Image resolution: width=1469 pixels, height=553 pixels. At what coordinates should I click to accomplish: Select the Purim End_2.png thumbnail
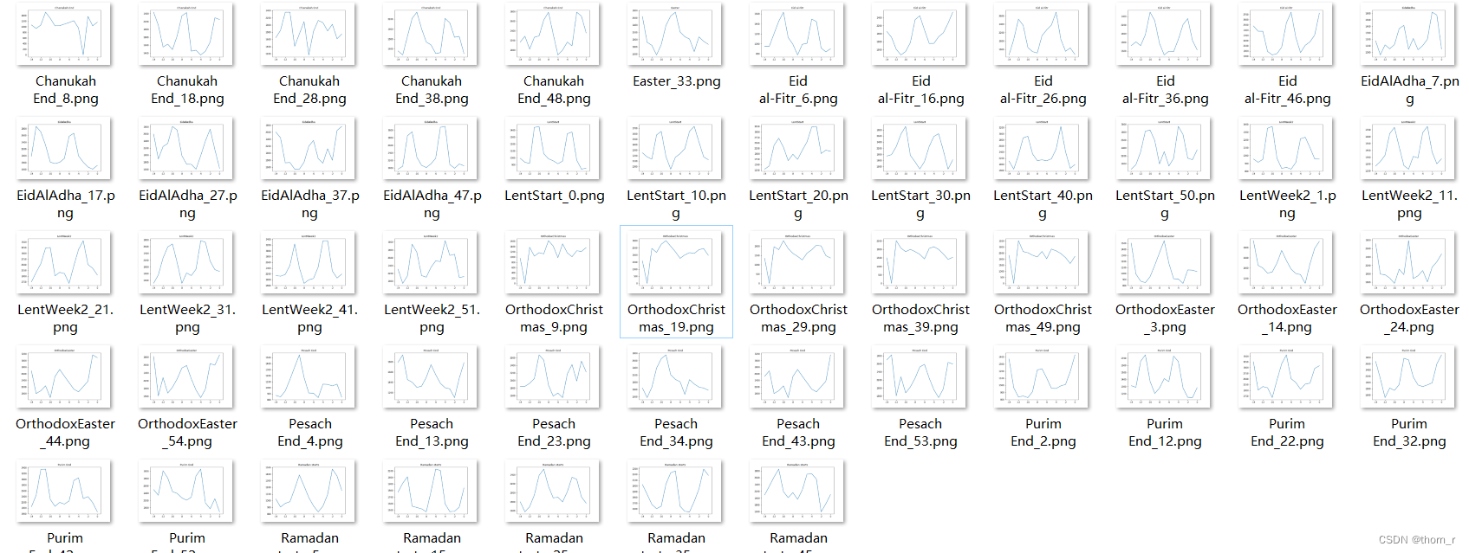(x=1042, y=377)
